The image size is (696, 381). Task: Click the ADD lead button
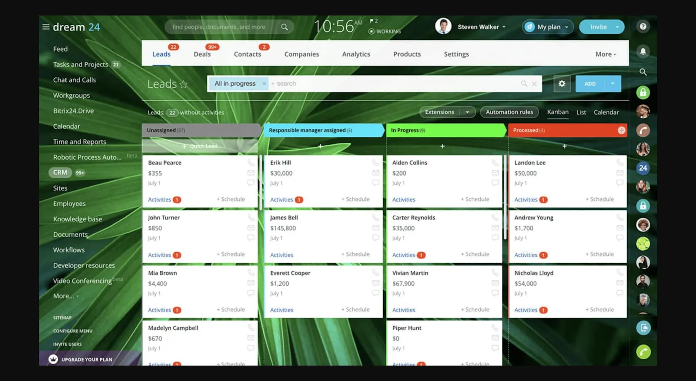590,83
